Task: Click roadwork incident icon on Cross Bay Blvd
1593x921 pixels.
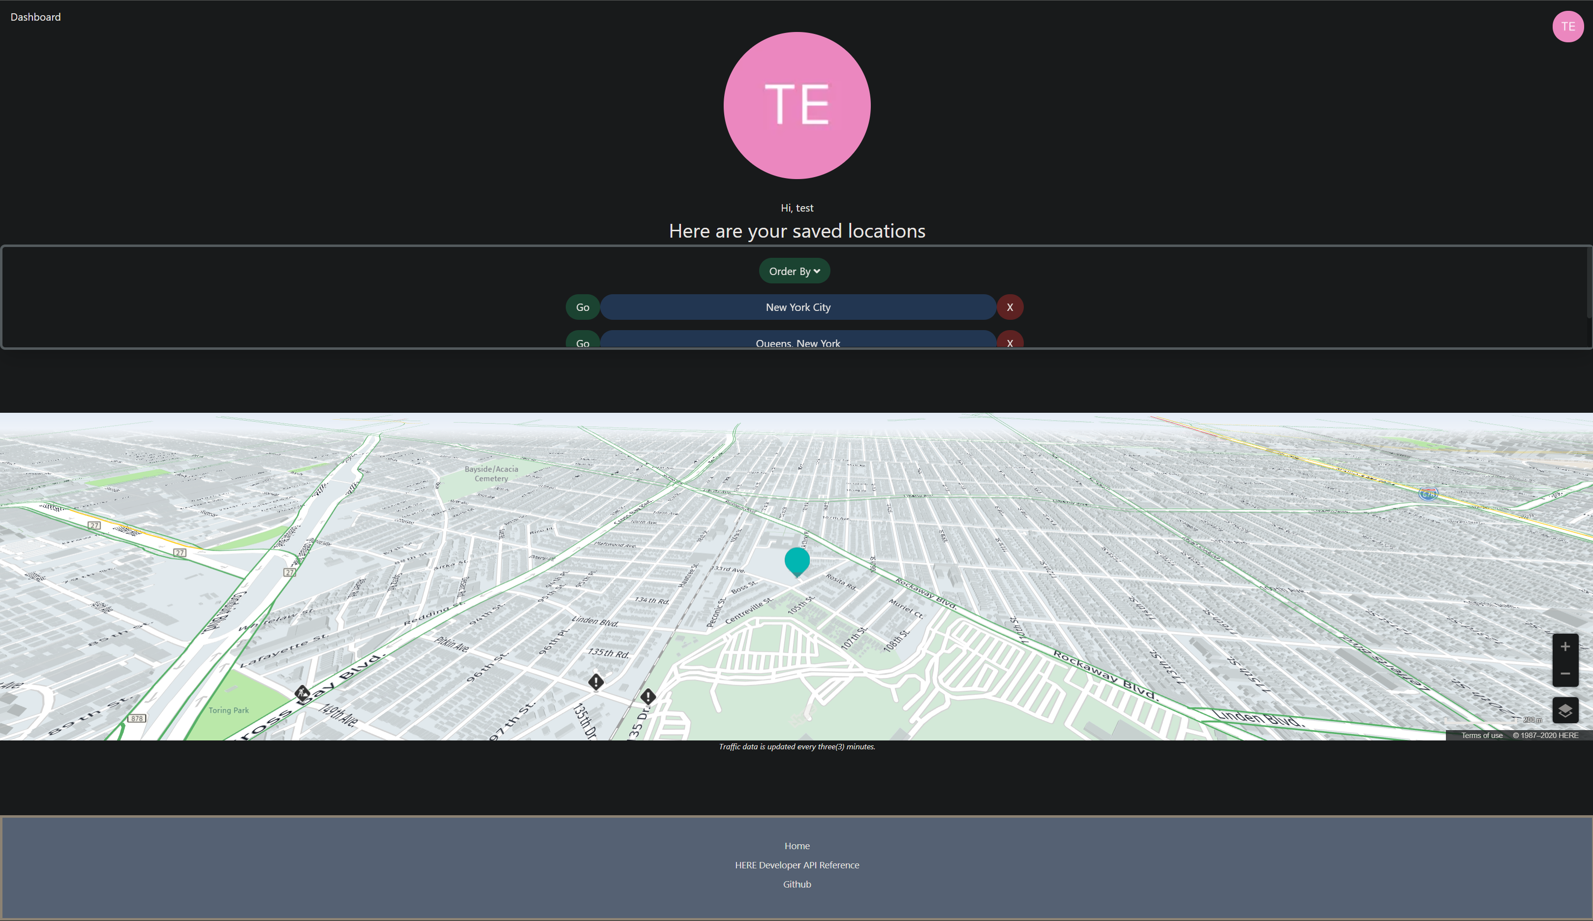Action: pyautogui.click(x=302, y=693)
